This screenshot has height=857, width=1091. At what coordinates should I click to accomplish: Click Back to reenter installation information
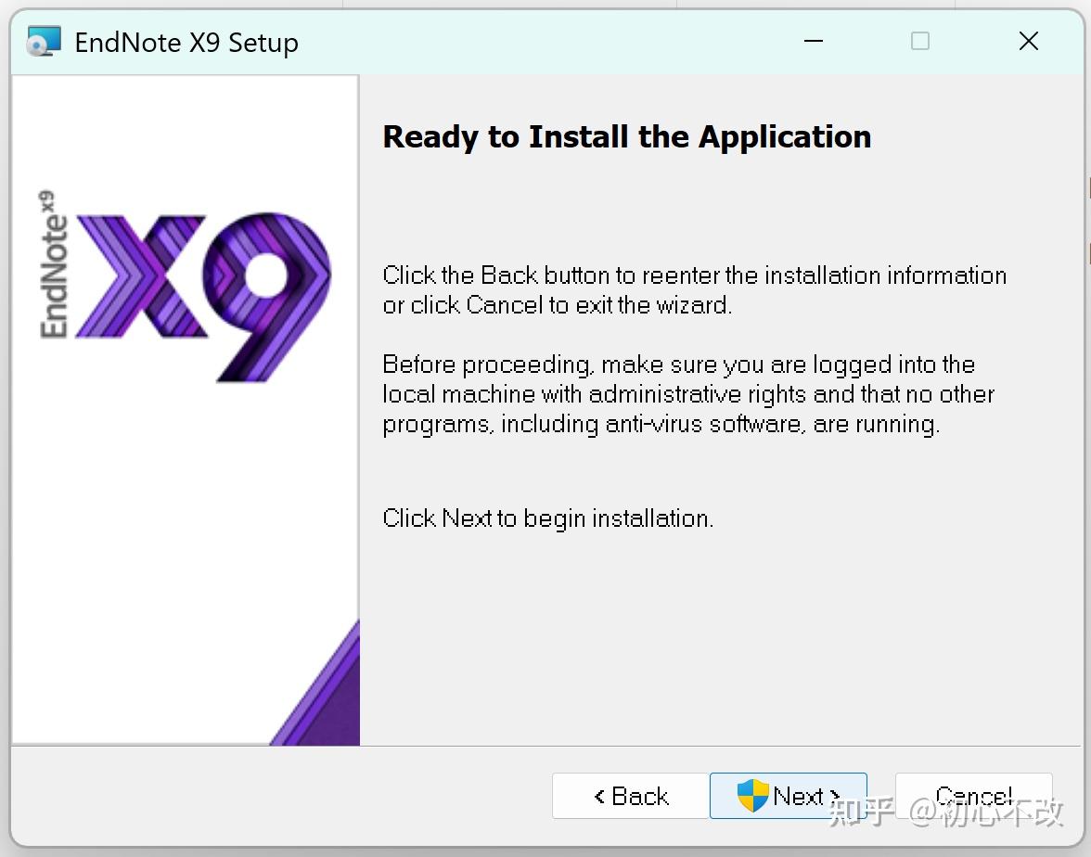tap(629, 796)
